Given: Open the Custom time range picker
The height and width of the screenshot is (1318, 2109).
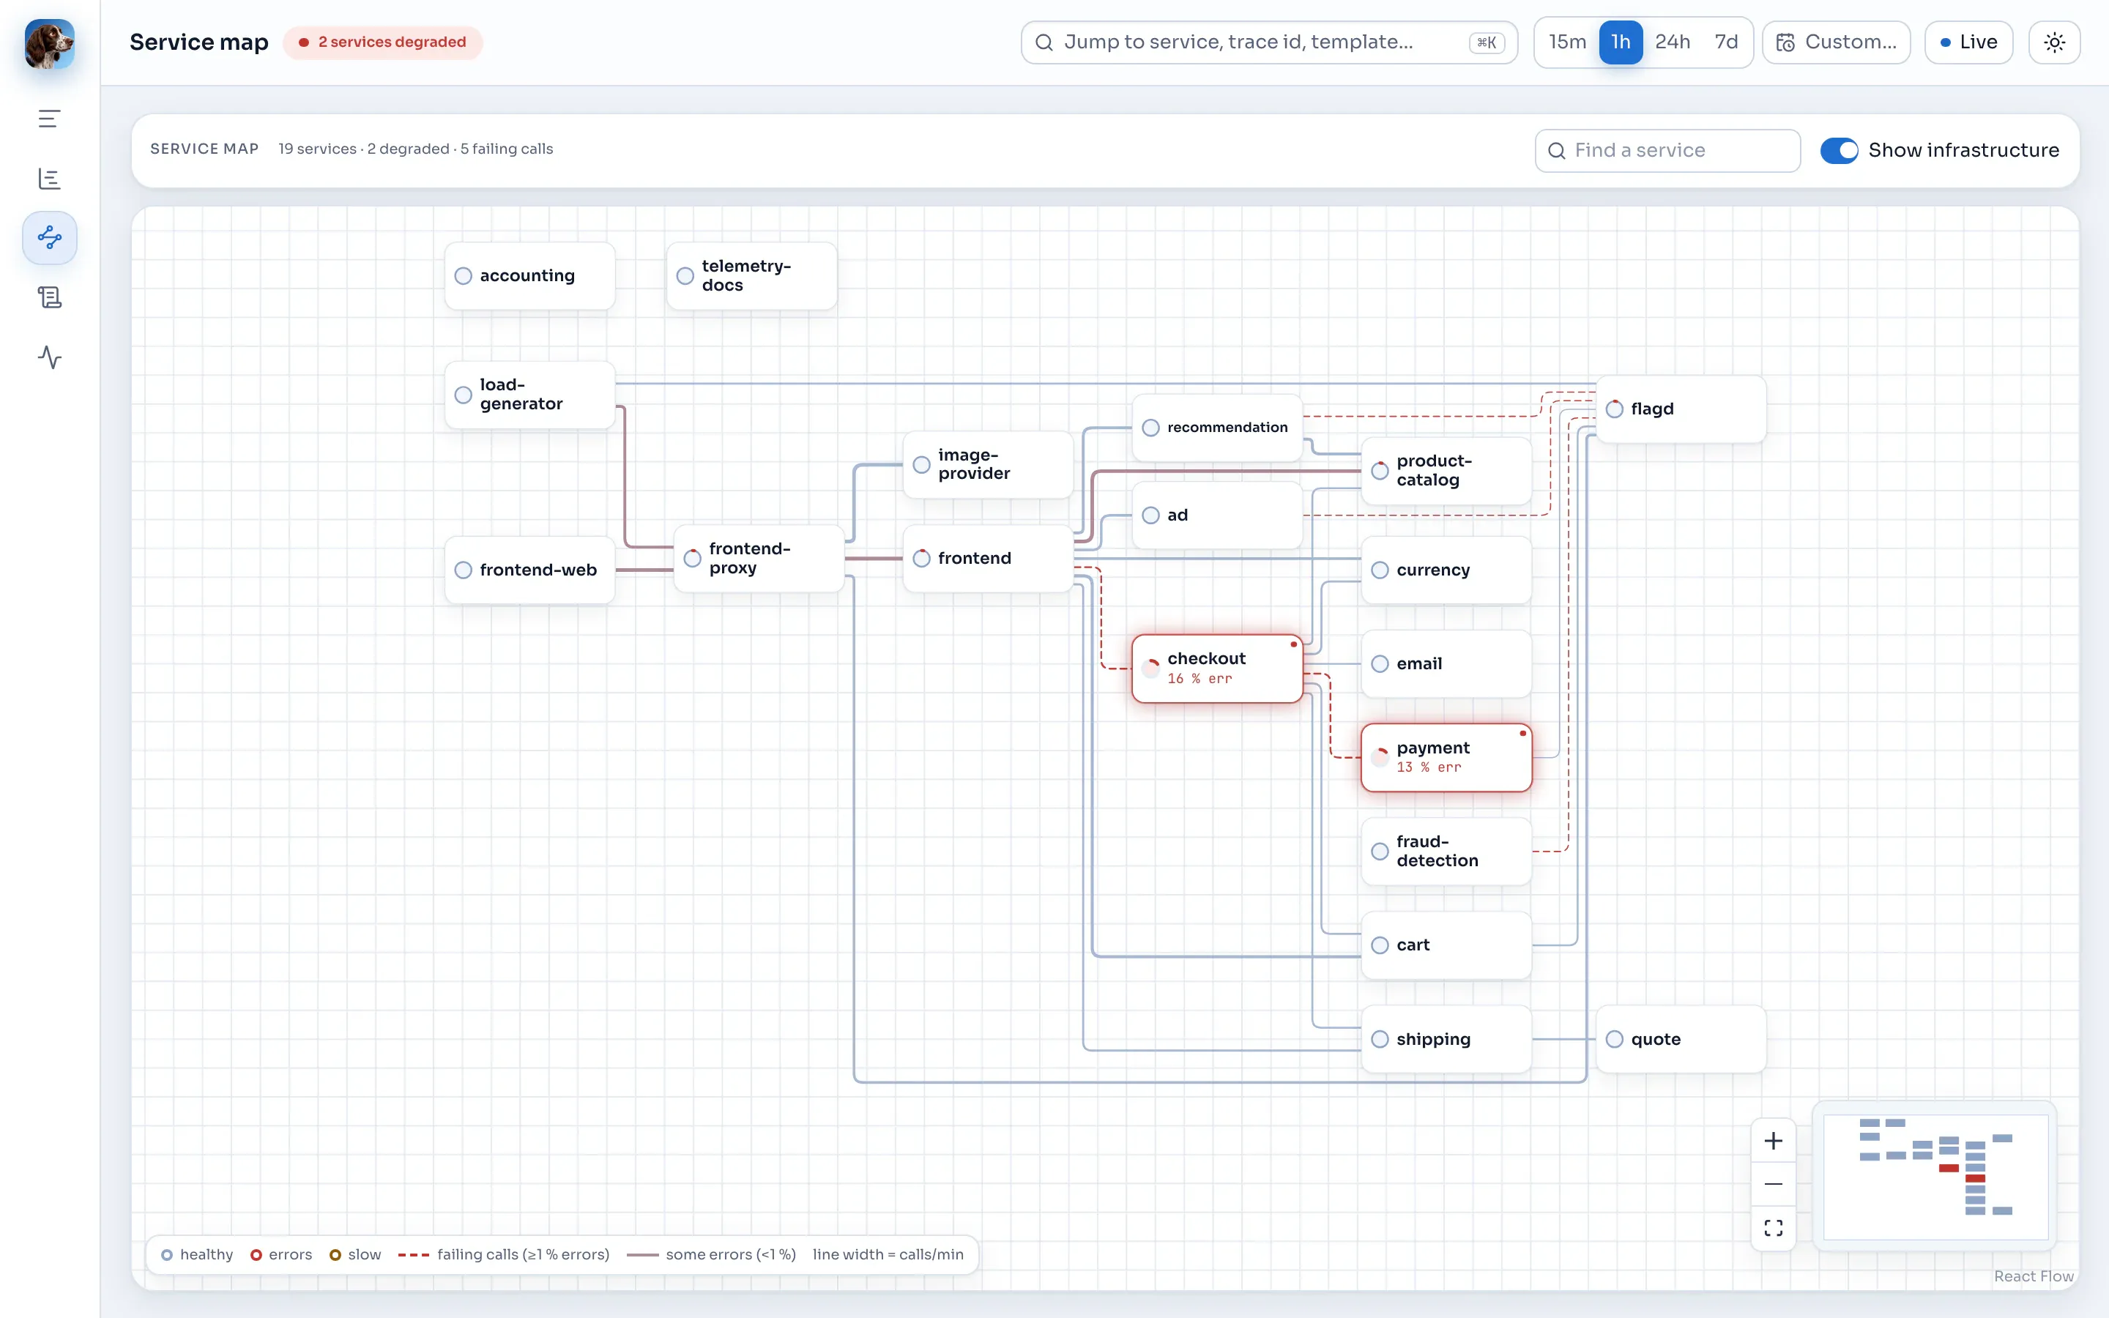Looking at the screenshot, I should [x=1835, y=42].
